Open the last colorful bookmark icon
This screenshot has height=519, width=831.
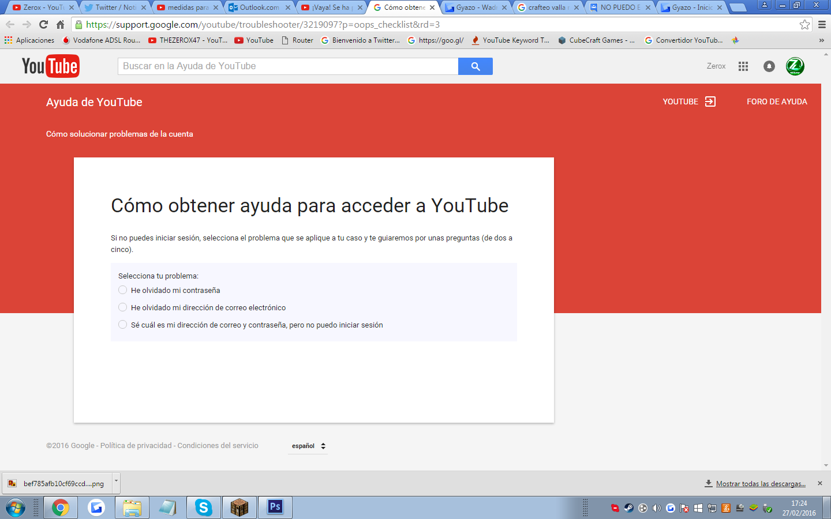click(x=735, y=40)
